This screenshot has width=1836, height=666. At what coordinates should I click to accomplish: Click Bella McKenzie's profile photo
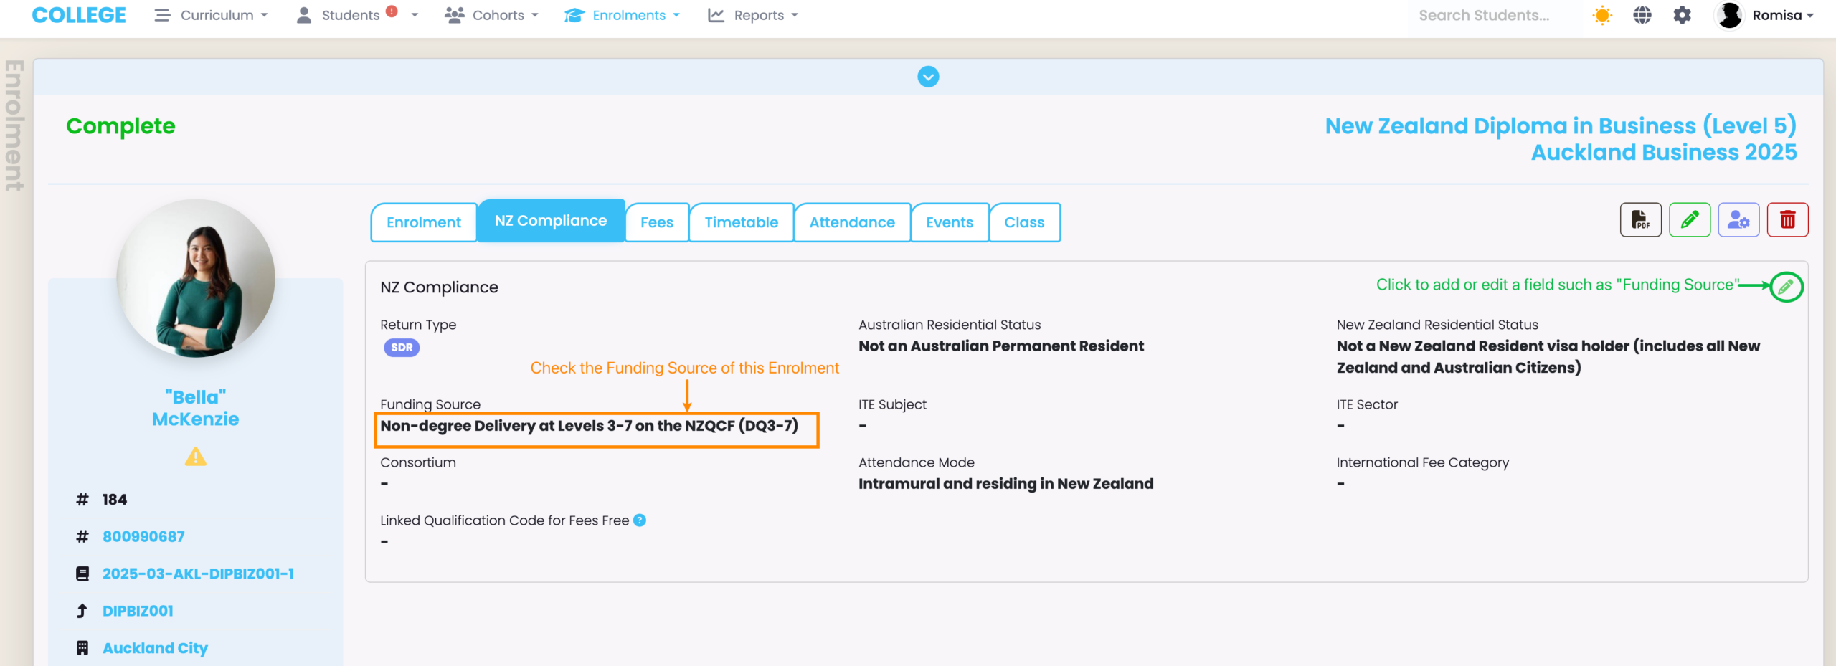pyautogui.click(x=196, y=278)
